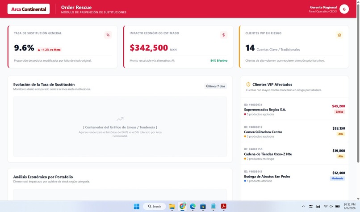Click Evolución de la Tasa de Sustitución heading
This screenshot has height=212, width=360.
coord(44,85)
